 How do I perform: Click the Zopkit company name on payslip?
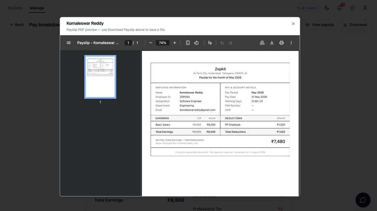pos(220,69)
